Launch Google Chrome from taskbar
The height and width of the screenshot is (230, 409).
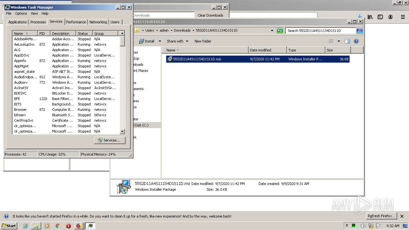58,226
